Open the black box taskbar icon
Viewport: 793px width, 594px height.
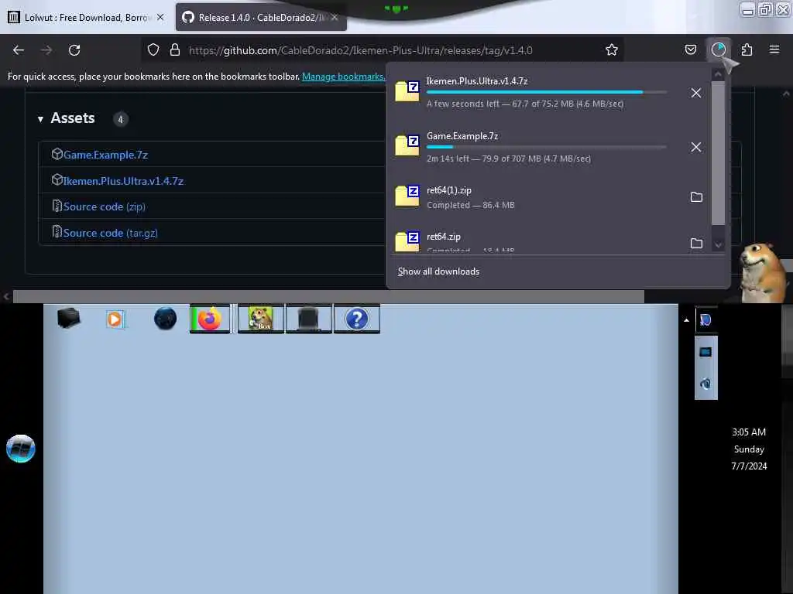68,318
